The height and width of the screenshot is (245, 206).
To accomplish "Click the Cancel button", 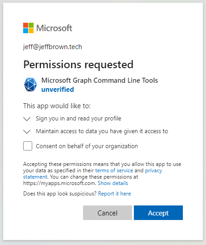I will pyautogui.click(x=108, y=213).
